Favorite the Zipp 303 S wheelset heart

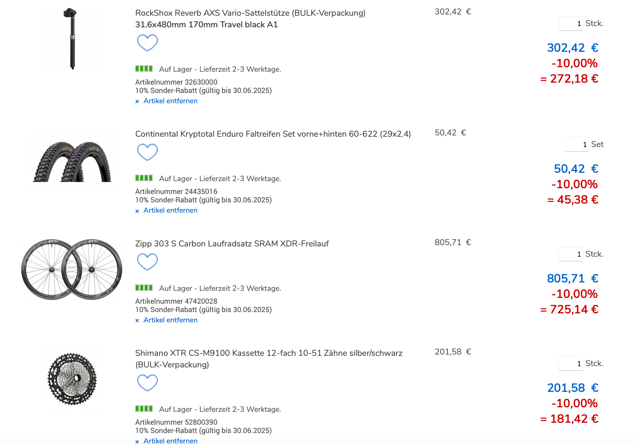(x=147, y=262)
